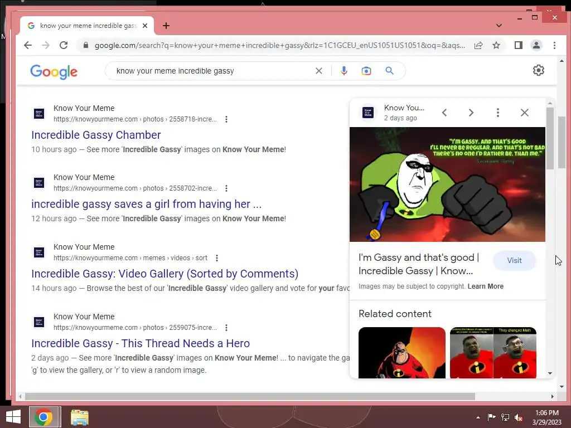Bookmark this tab with star icon
Image resolution: width=571 pixels, height=428 pixels.
click(496, 45)
